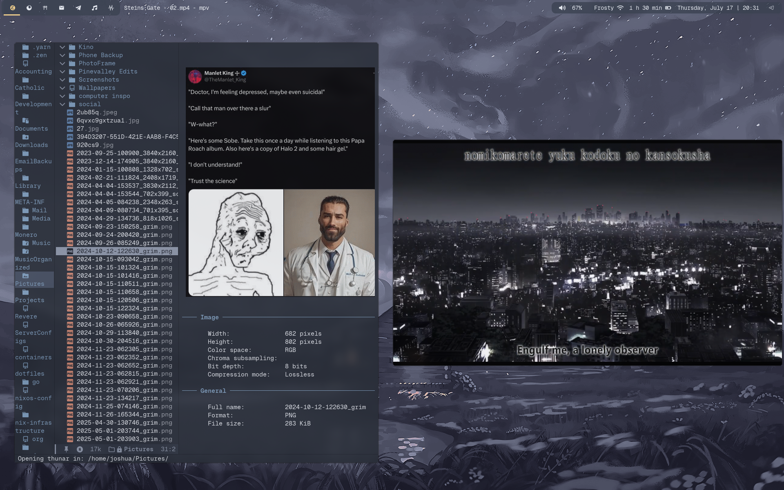Viewport: 784px width, 490px height.
Task: Click the Steins;Gate mpv window title
Action: [167, 8]
